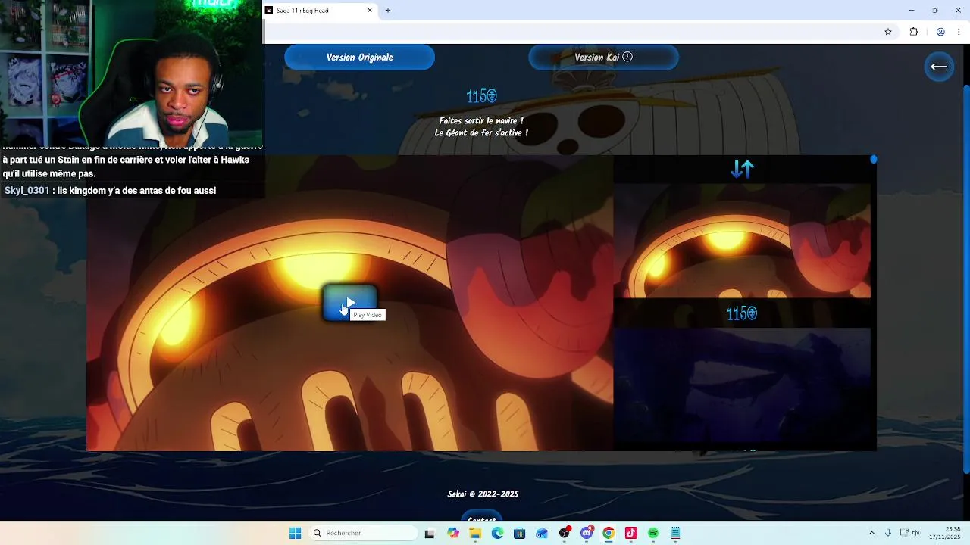Screen dimensions: 970x545
Task: Open Microsoft Store from taskbar
Action: [519, 533]
